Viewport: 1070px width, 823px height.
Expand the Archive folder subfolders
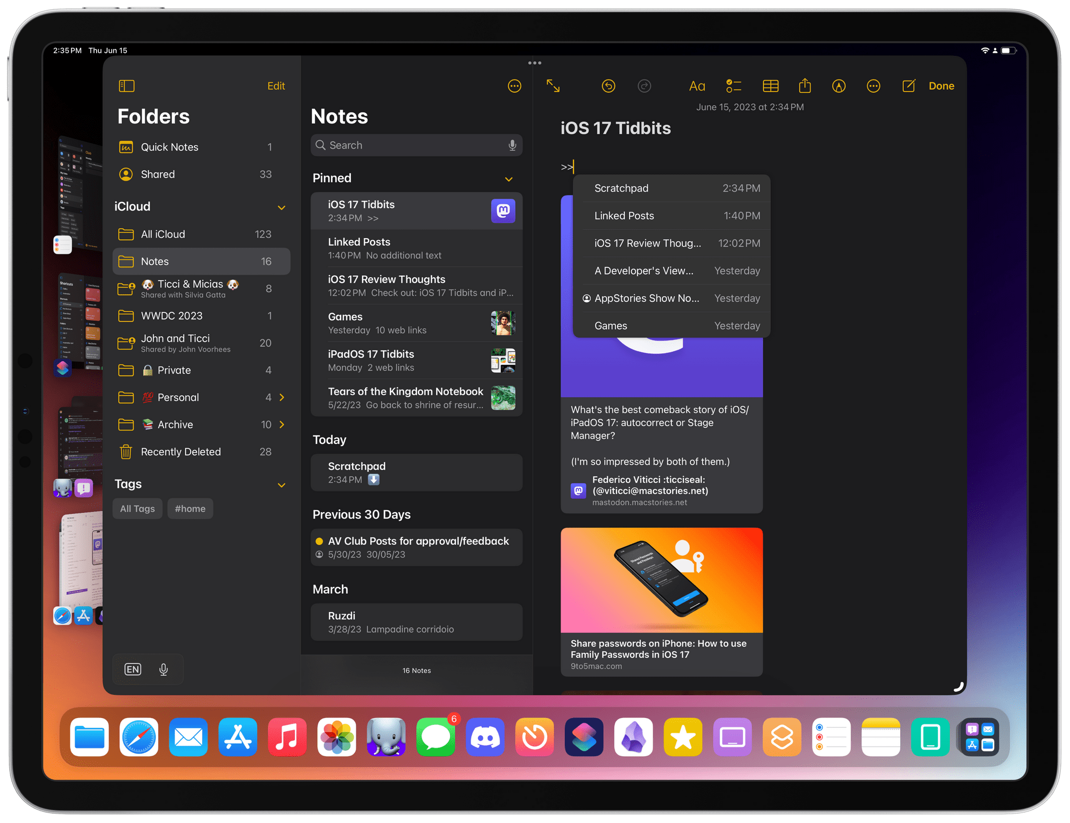click(x=282, y=425)
